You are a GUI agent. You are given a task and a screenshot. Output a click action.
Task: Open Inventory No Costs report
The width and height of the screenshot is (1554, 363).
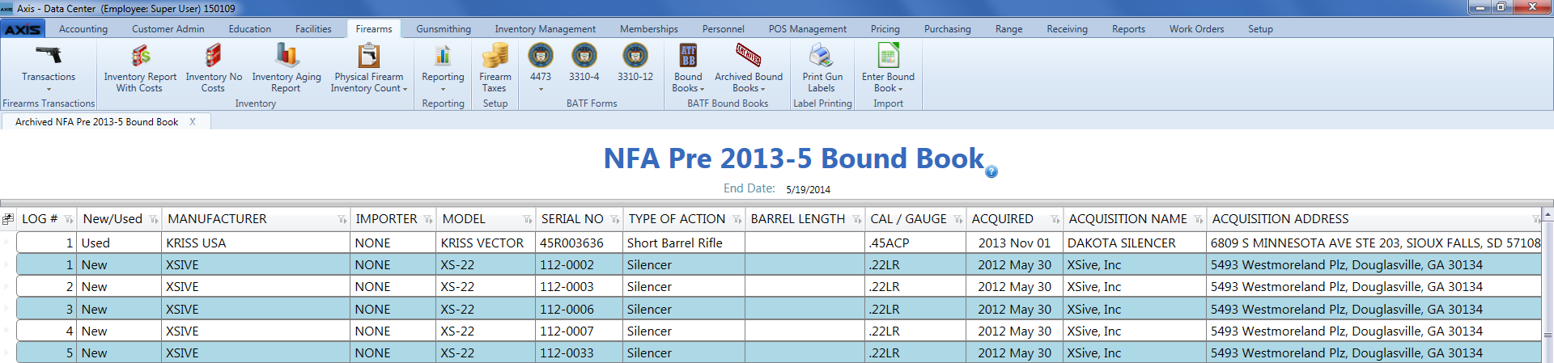pyautogui.click(x=214, y=67)
